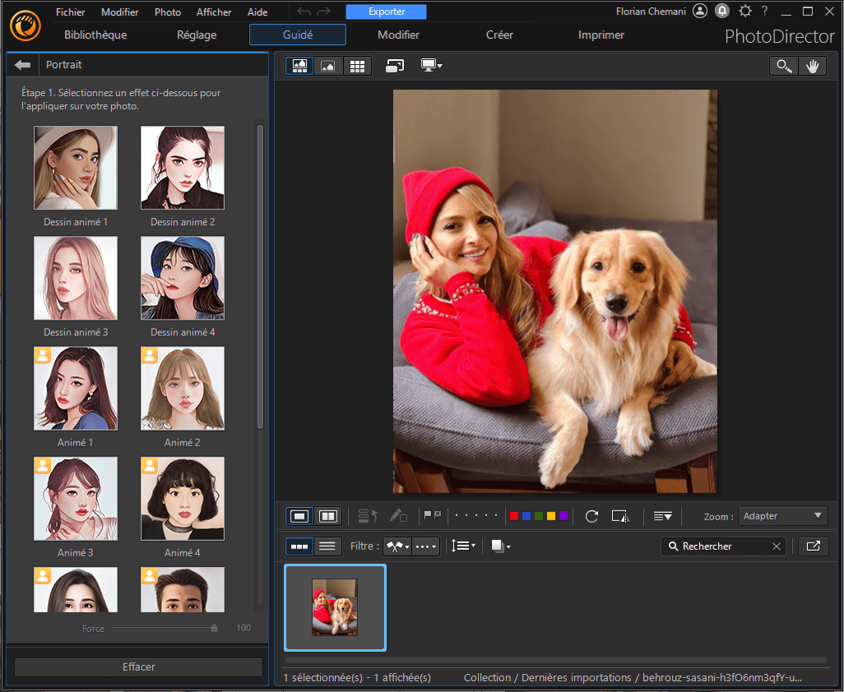Click the rotate photo icon
Viewport: 844px width, 692px height.
(591, 516)
